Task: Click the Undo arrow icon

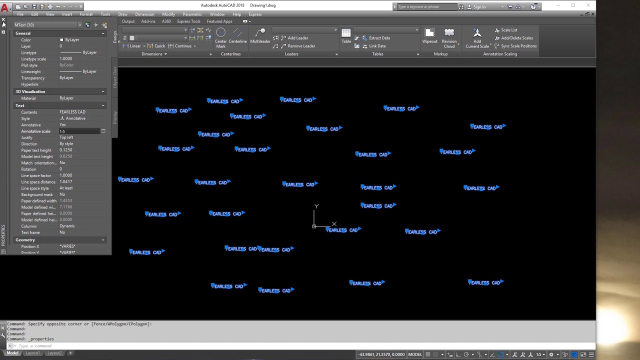Action: point(58,6)
